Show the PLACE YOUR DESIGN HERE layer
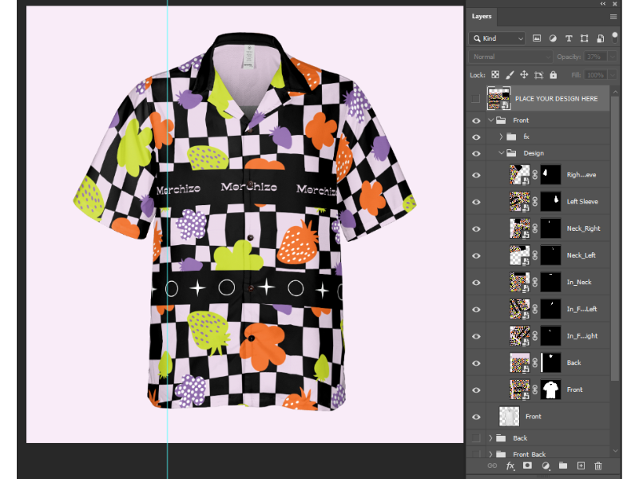The height and width of the screenshot is (479, 639). (x=476, y=99)
